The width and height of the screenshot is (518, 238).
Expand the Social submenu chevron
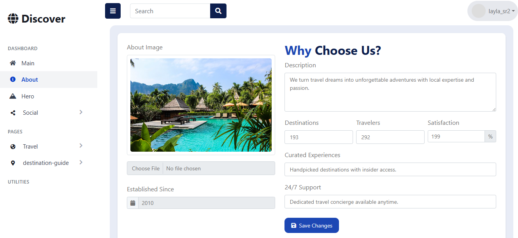pos(81,112)
